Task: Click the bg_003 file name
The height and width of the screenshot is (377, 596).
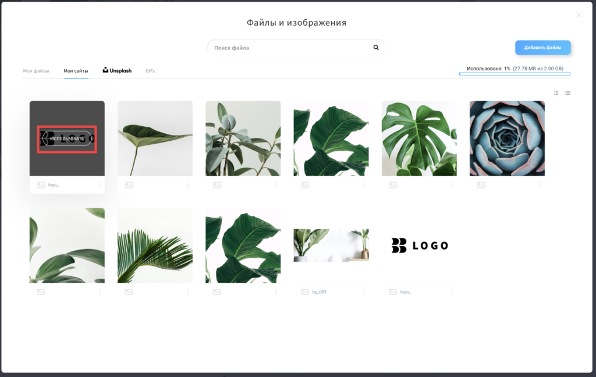Action: pos(320,292)
